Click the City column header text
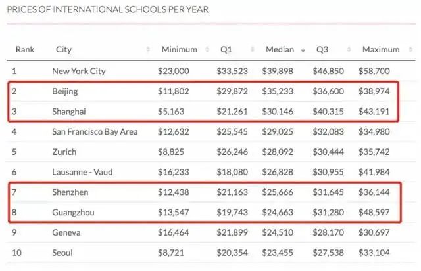 click(64, 49)
